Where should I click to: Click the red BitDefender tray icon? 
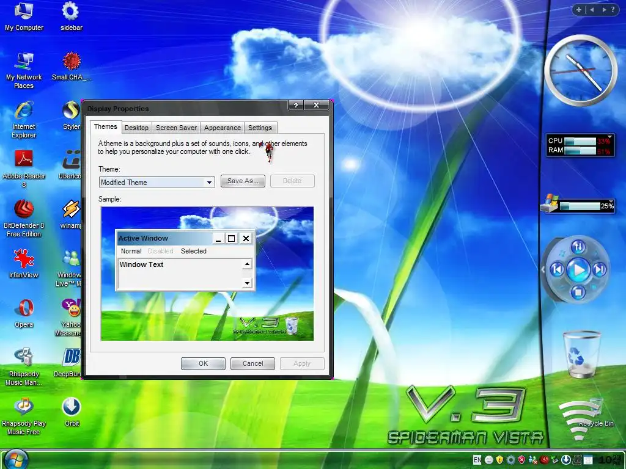click(543, 460)
